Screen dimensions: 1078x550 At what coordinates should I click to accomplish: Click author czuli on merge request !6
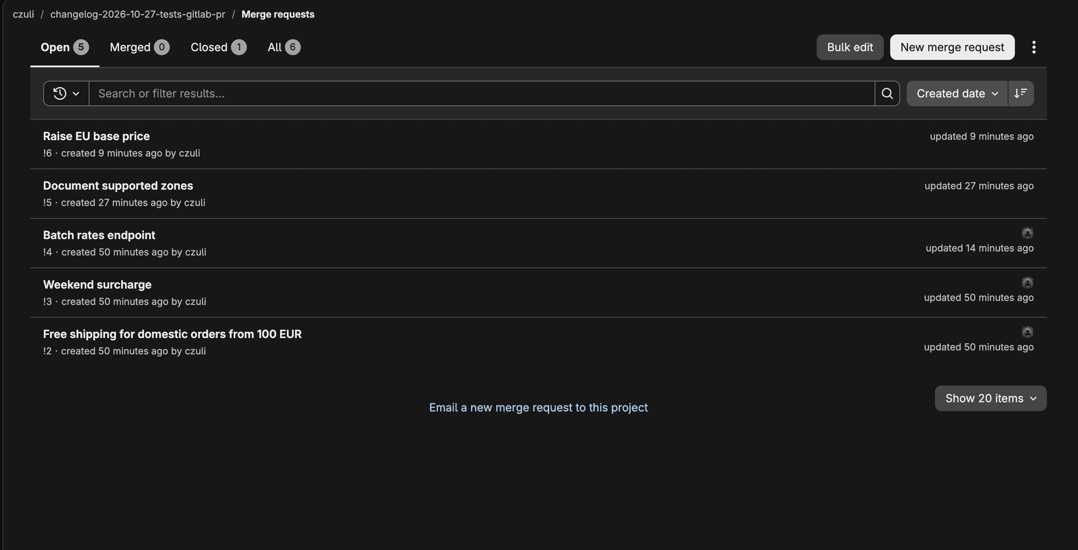190,153
